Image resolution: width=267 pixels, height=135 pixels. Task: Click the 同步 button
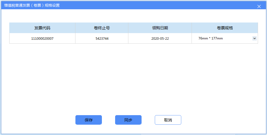pyautogui.click(x=128, y=120)
